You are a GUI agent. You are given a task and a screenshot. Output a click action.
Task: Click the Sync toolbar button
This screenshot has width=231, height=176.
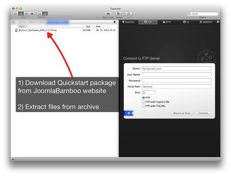pos(129,14)
